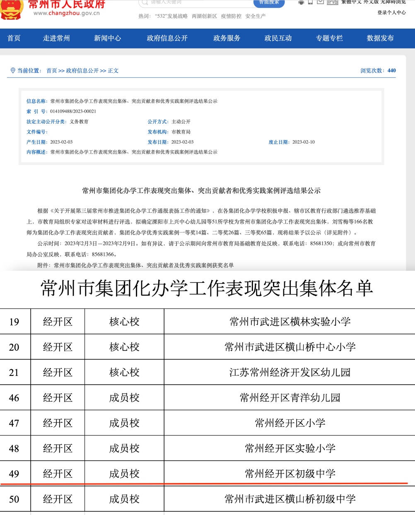Click the mail envelope icon in header

pyautogui.click(x=320, y=2)
